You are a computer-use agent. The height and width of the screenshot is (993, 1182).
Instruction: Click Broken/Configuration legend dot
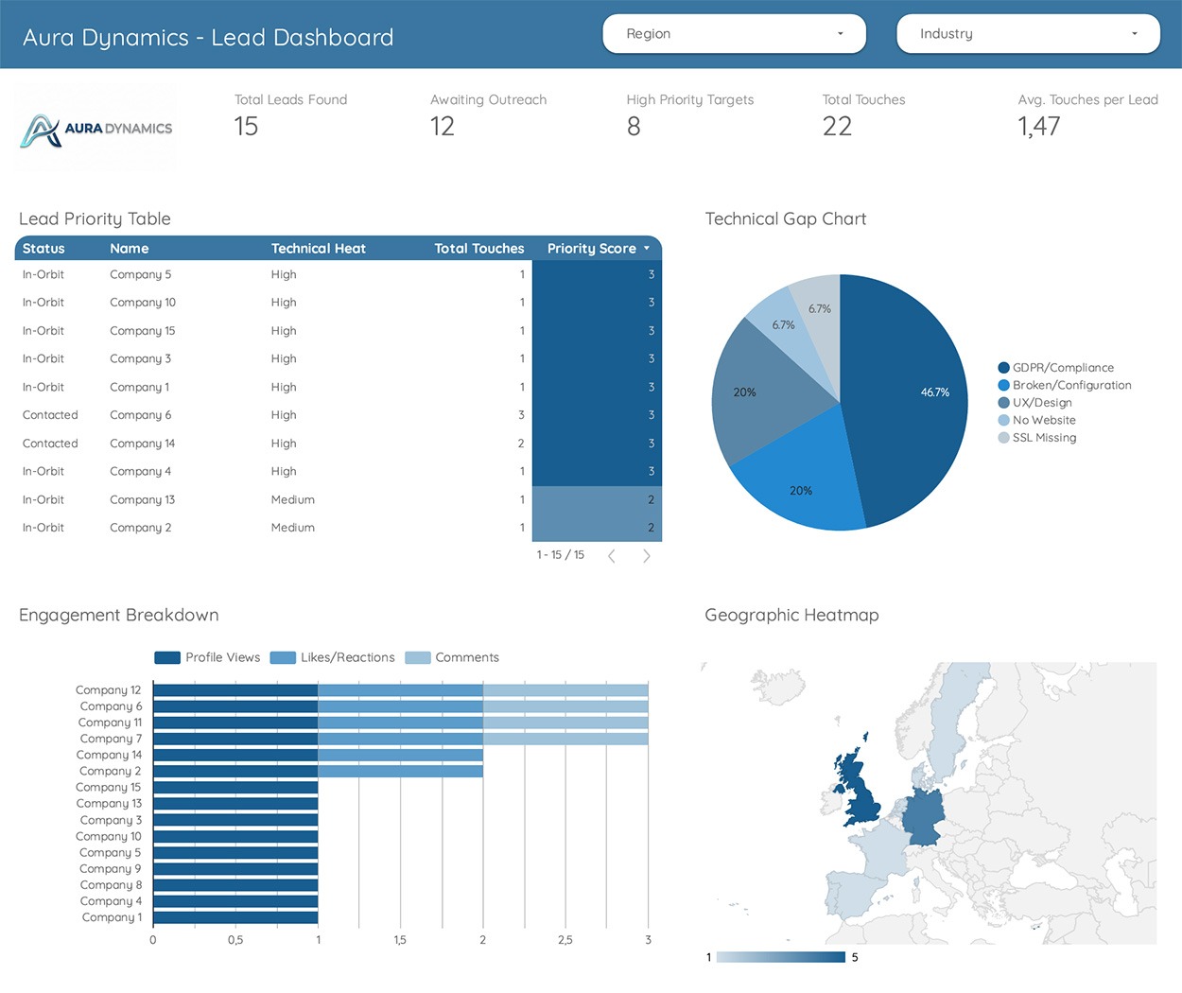[1003, 385]
